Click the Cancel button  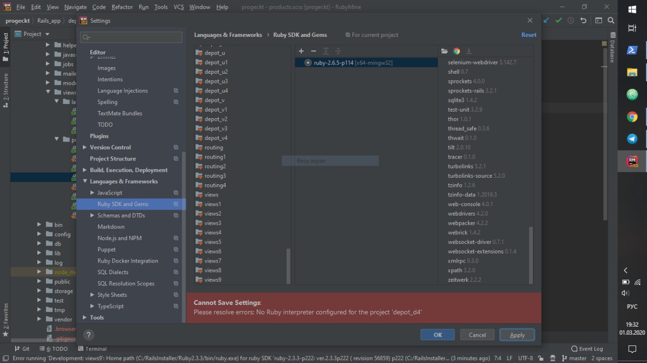(477, 335)
